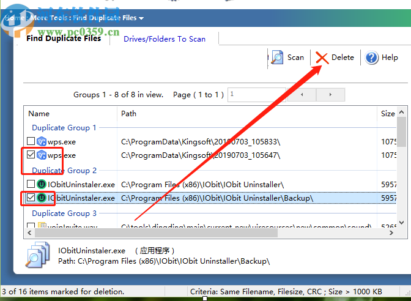Click the Path detail line below list
This screenshot has height=301, width=411.
(x=164, y=261)
